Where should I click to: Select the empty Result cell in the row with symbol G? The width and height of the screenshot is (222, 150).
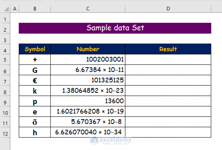(x=168, y=70)
